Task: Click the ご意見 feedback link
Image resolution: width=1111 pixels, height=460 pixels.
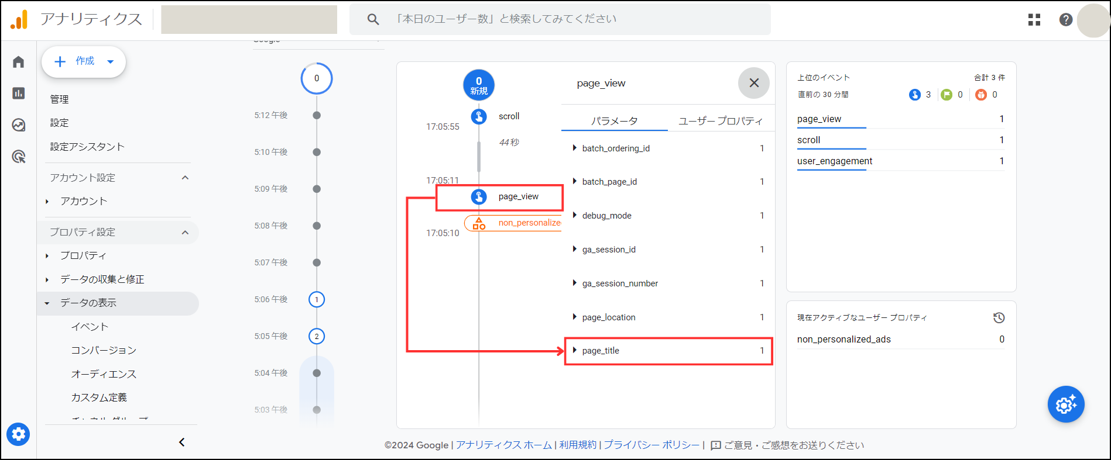Action: [787, 445]
